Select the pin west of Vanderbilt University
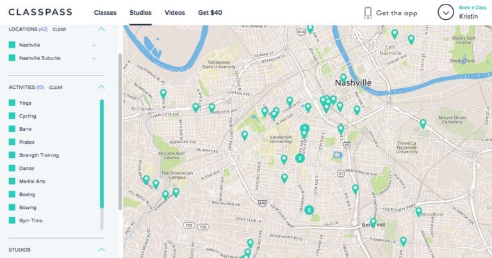 tap(245, 135)
